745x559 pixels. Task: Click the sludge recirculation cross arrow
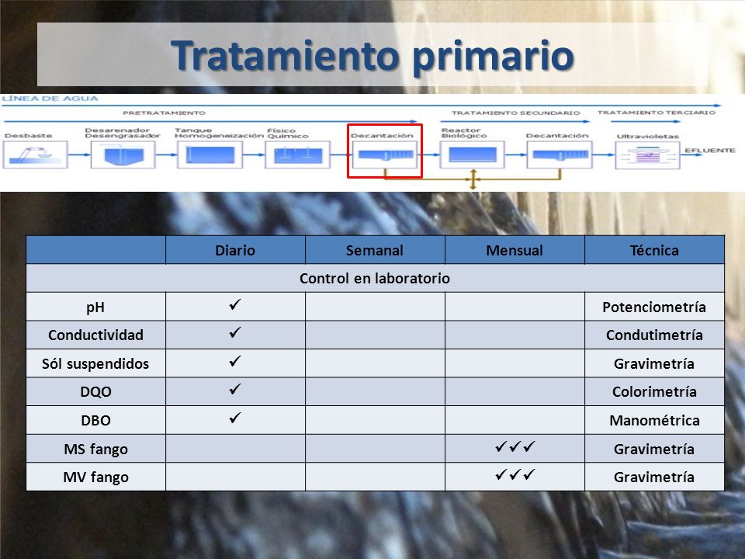point(473,179)
